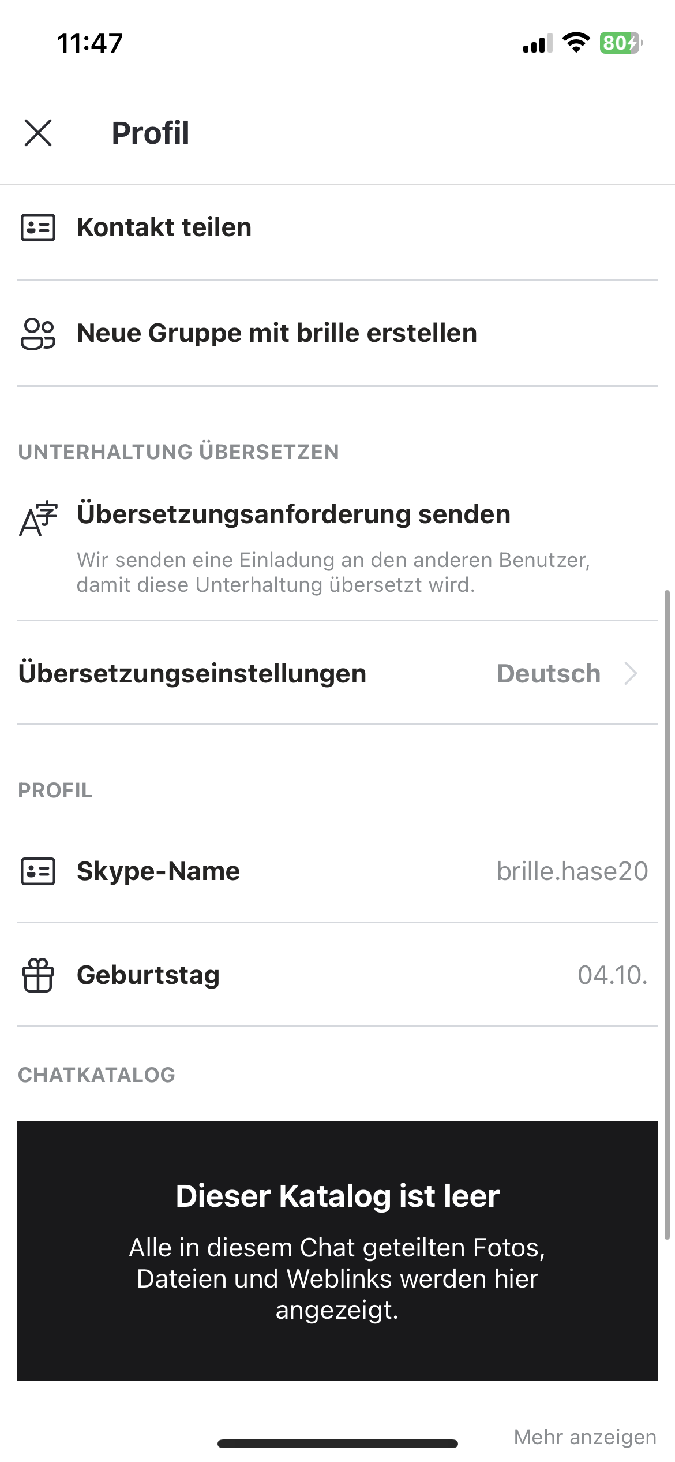Send Übersetzungsanforderung senden request
Screen dimensions: 675x1462
pyautogui.click(x=337, y=546)
